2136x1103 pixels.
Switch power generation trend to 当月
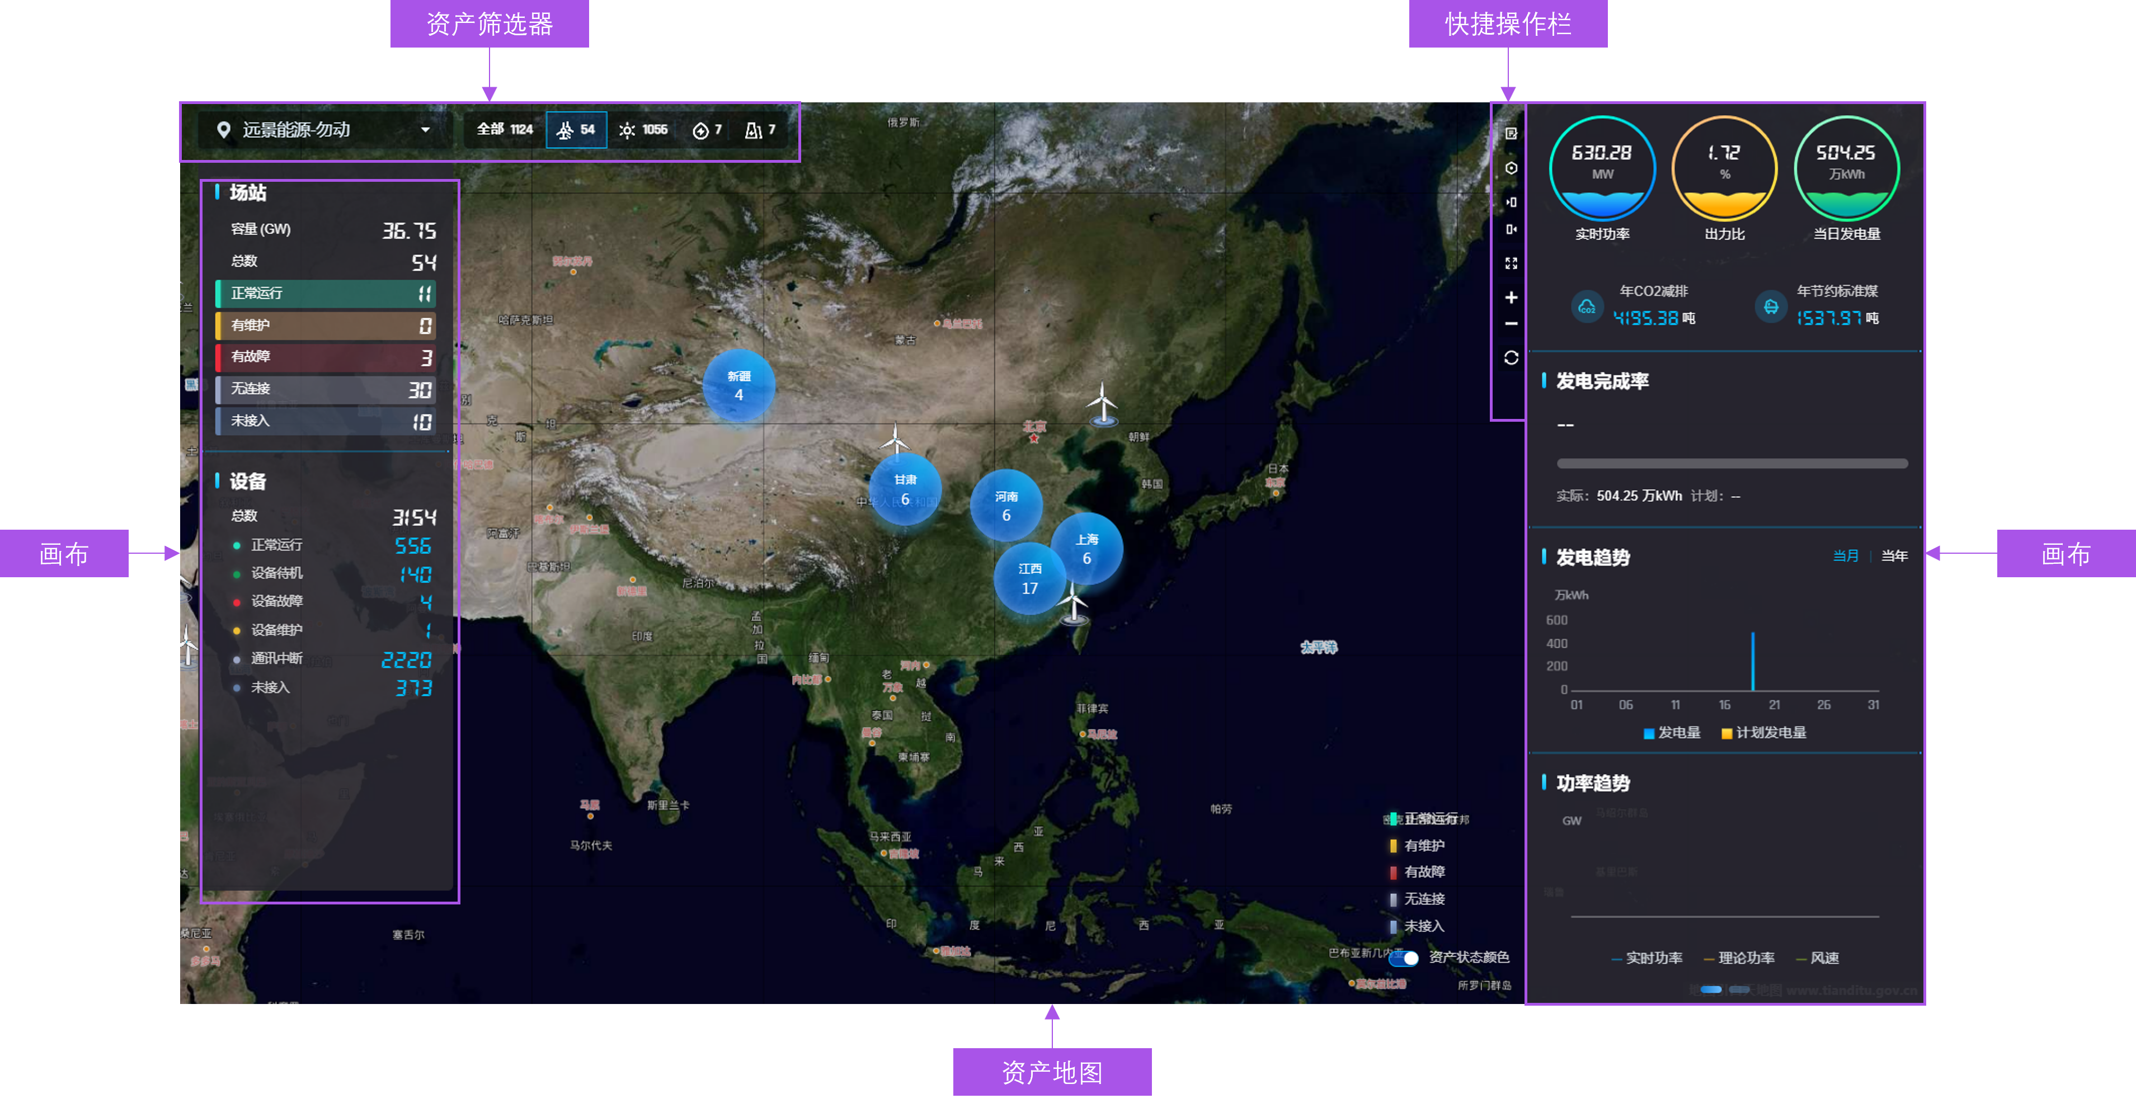click(x=1845, y=555)
